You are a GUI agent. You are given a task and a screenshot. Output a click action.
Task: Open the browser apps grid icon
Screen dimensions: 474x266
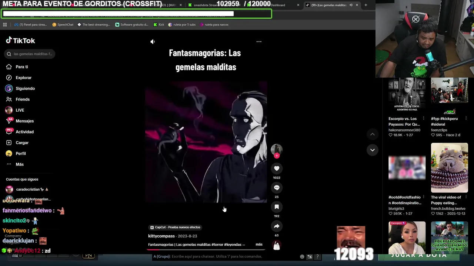coord(5,25)
